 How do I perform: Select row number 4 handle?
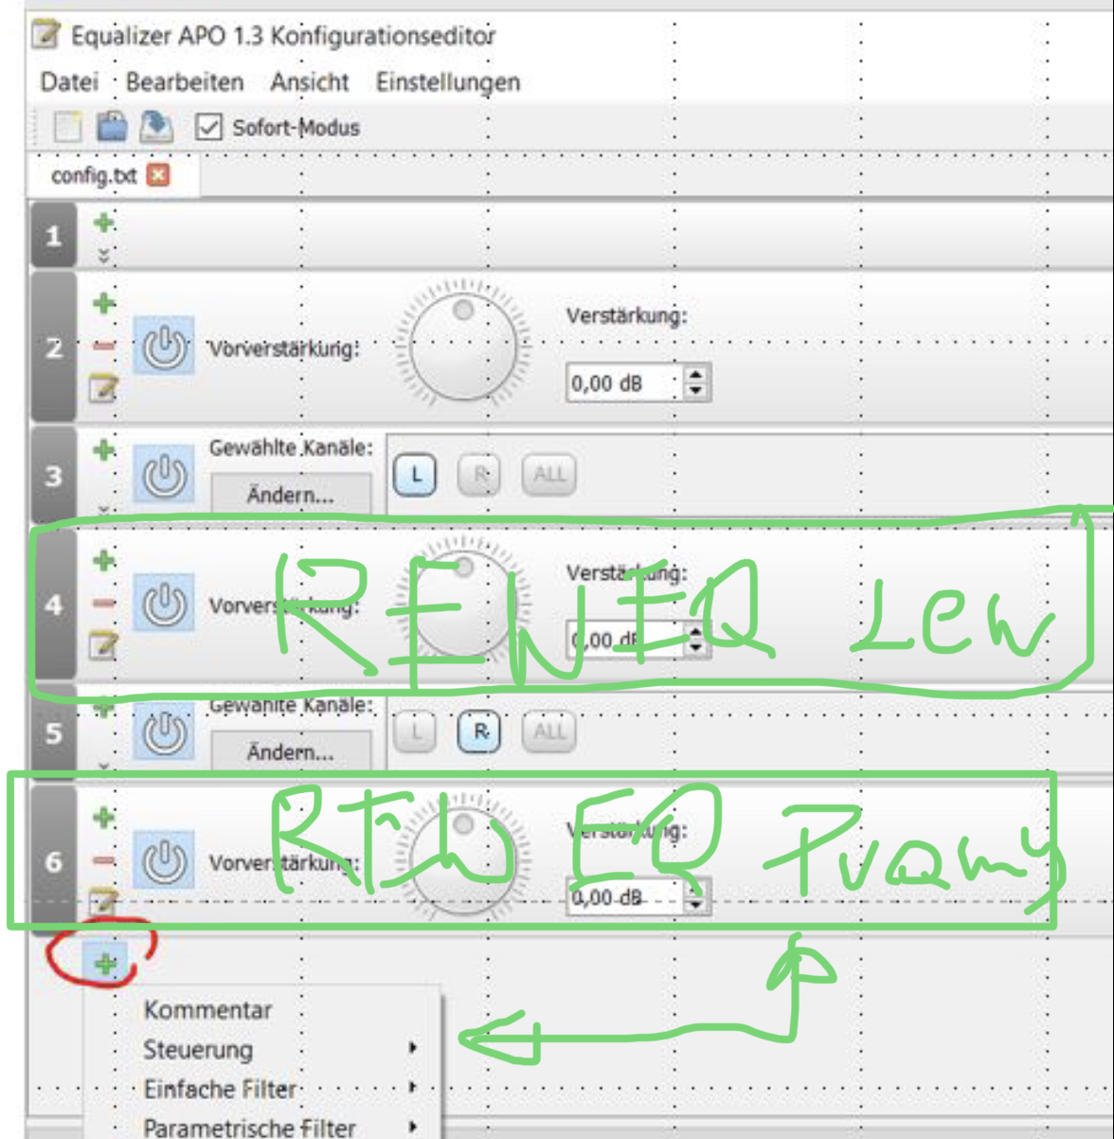[53, 604]
